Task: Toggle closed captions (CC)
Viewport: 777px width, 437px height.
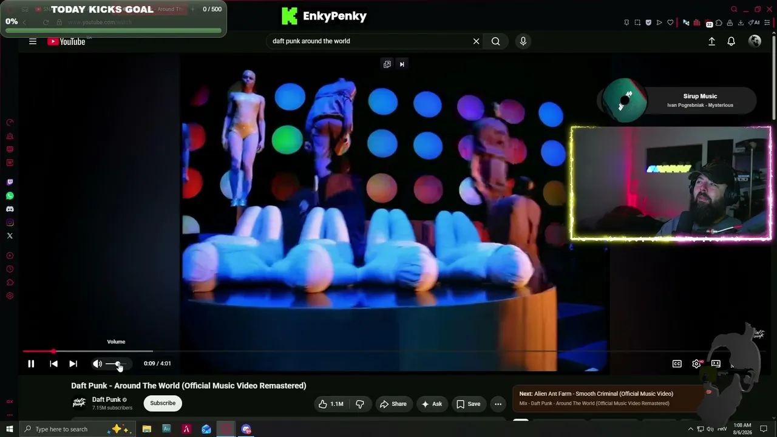Action: [x=677, y=364]
